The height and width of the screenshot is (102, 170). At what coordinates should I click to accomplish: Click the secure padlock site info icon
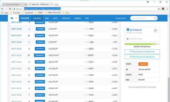tap(14, 9)
